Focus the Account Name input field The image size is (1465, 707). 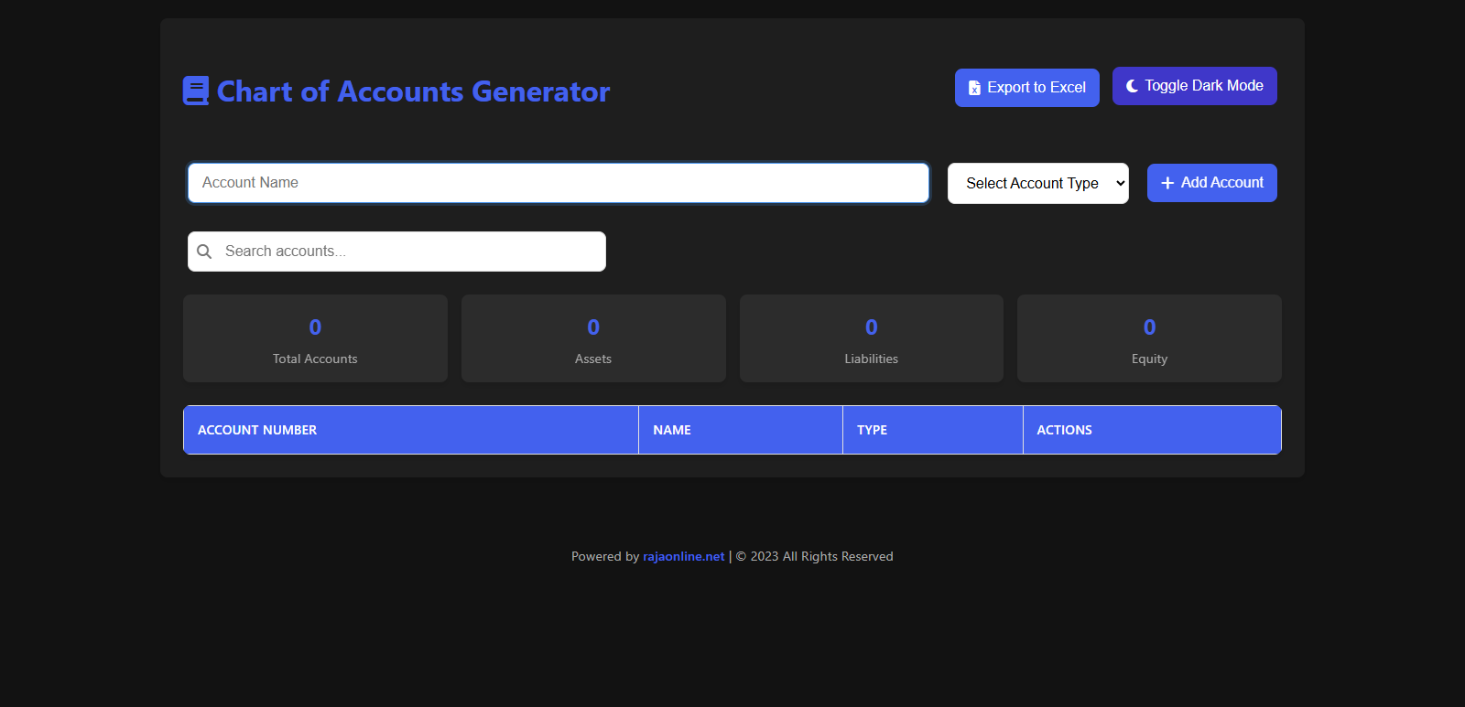point(559,183)
